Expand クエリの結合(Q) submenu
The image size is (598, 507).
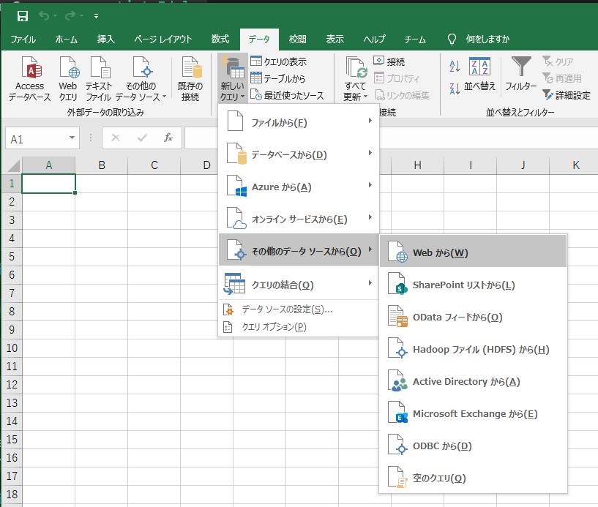(x=299, y=284)
